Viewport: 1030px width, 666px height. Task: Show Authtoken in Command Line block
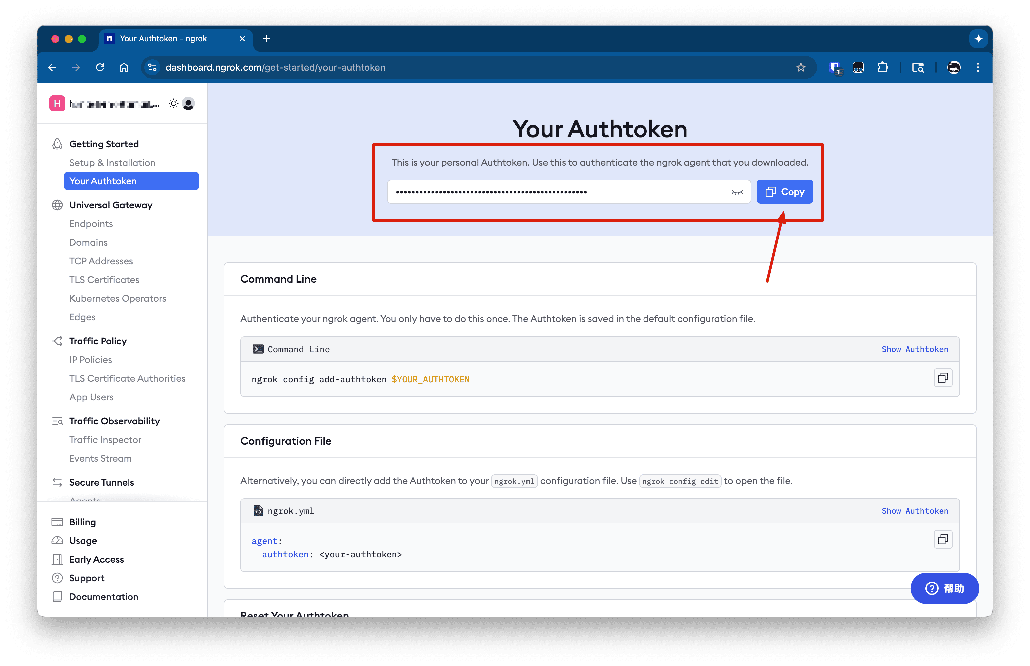[914, 349]
